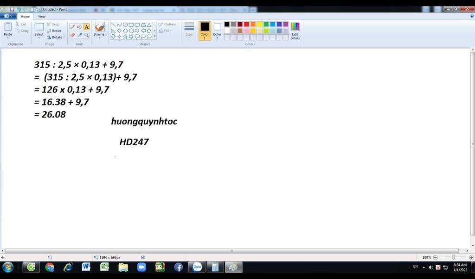This screenshot has width=475, height=279.
Task: Expand the Brushes dropdown
Action: pos(100,38)
